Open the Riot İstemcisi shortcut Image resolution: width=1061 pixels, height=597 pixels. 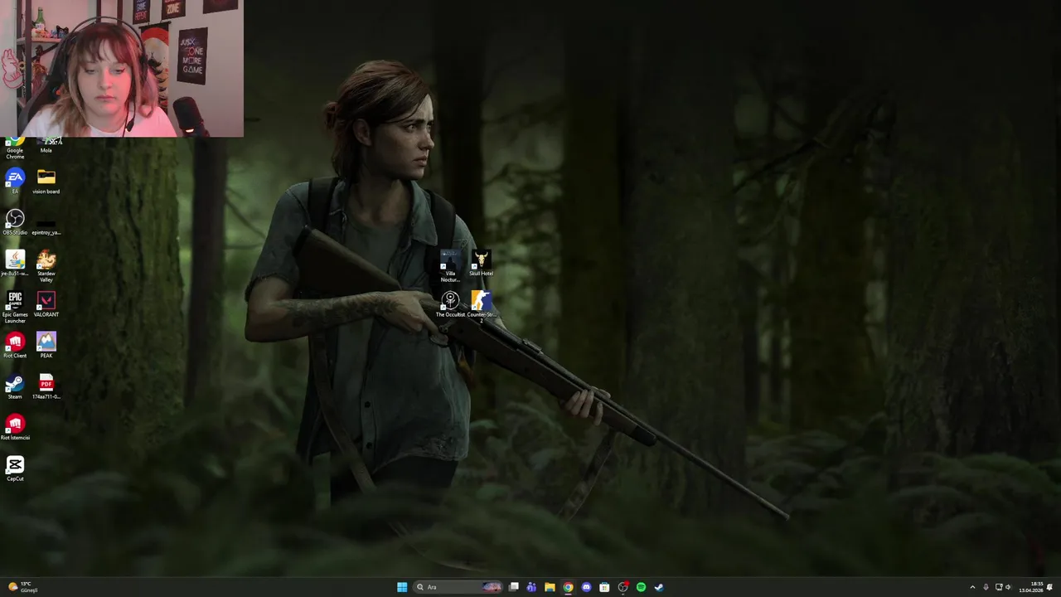pos(15,427)
